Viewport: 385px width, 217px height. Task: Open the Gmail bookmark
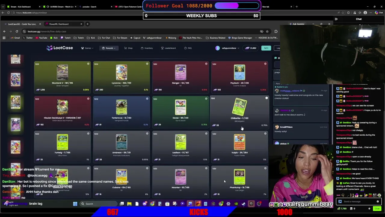[x=15, y=38]
